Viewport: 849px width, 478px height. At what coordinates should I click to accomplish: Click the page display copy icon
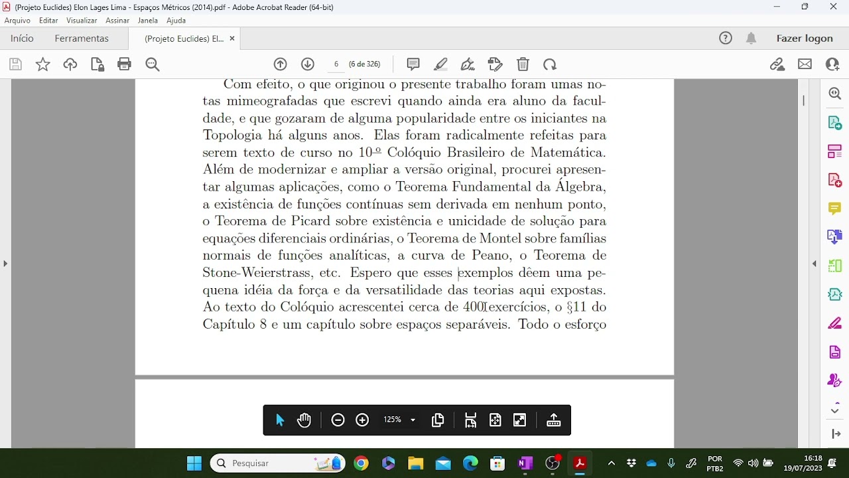point(438,420)
